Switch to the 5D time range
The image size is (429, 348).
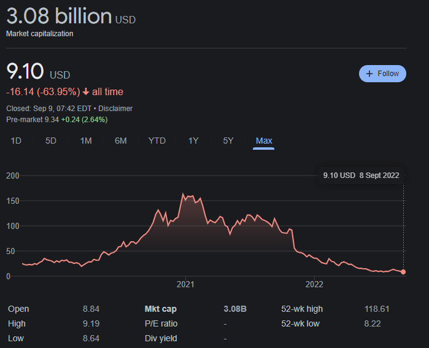pos(51,141)
